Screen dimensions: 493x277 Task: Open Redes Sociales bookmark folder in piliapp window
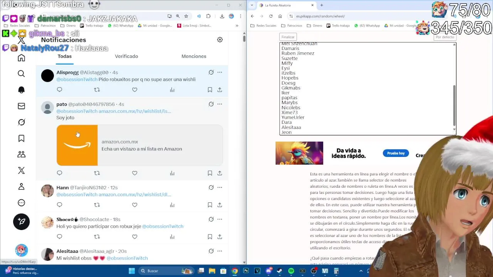click(x=263, y=26)
